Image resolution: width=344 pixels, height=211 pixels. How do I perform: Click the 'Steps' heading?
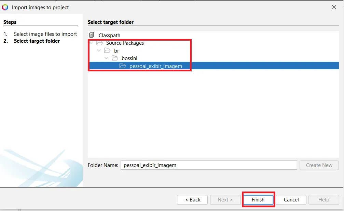point(10,22)
